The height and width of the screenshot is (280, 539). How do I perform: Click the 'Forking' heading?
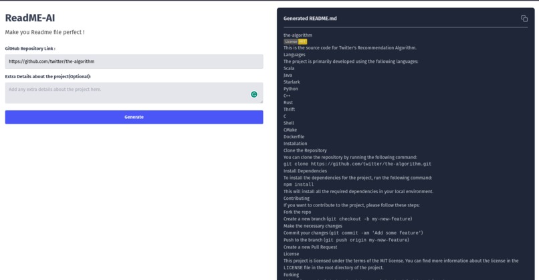[291, 275]
